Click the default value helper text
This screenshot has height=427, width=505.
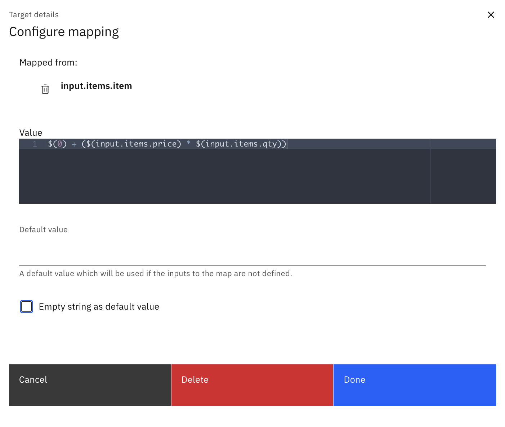(x=155, y=274)
